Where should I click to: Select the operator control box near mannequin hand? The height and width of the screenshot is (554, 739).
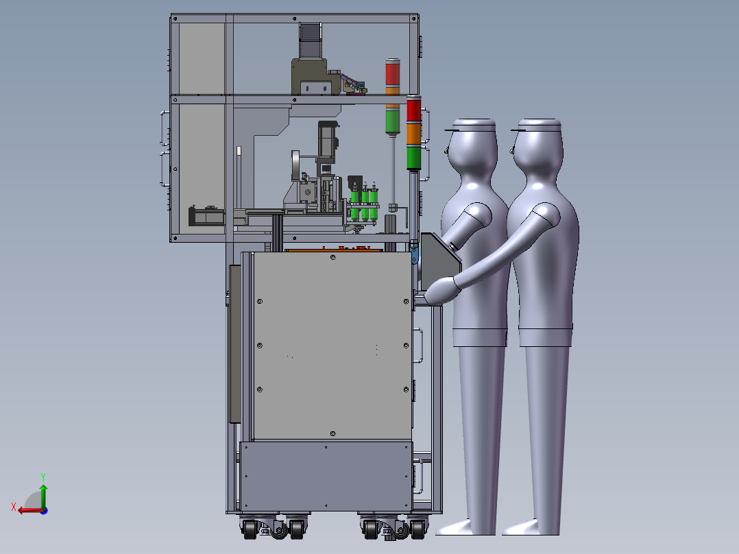tap(439, 262)
